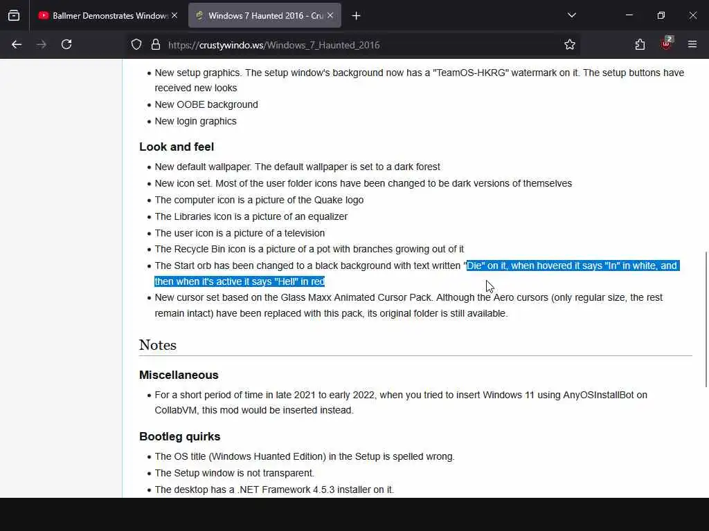Image resolution: width=709 pixels, height=531 pixels.
Task: Click the Recycle Bin icon pot line
Action: [309, 249]
